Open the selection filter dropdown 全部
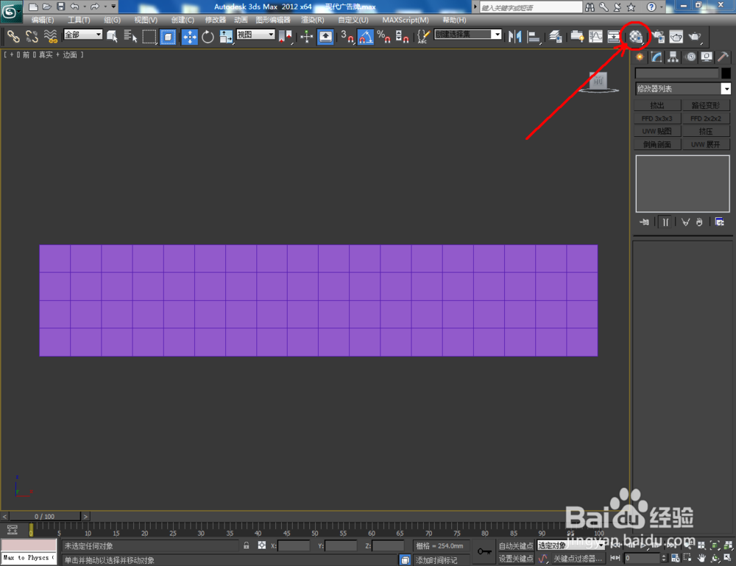Viewport: 736px width, 566px height. click(83, 35)
